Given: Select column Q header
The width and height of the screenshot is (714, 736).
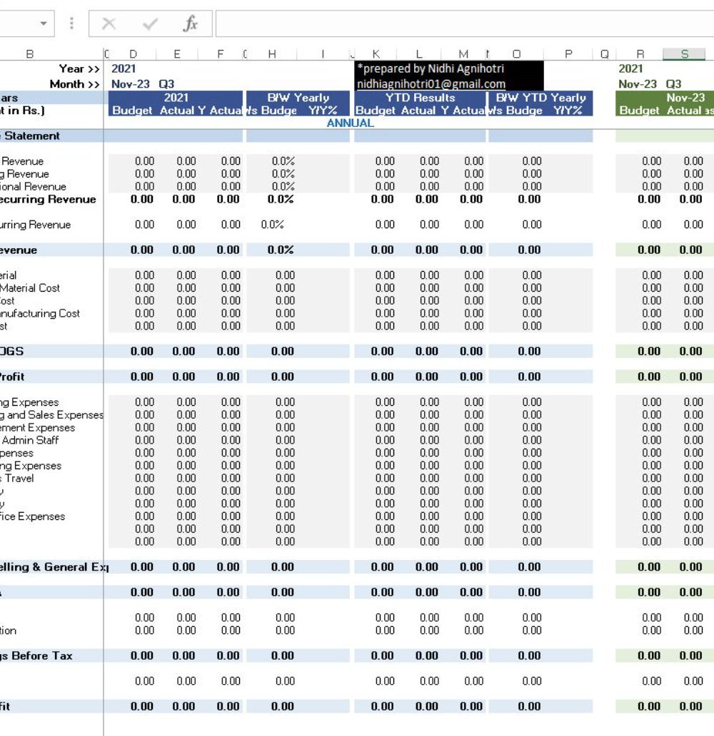Looking at the screenshot, I should (605, 54).
